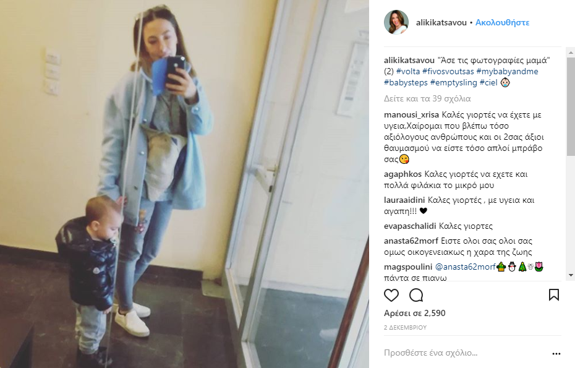Open #mybabyandme hashtag
The image size is (575, 368).
507,71
